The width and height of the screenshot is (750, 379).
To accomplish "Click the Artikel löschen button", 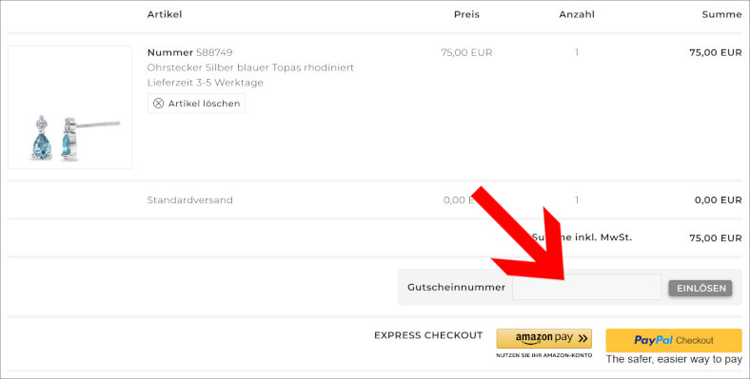I will [197, 104].
